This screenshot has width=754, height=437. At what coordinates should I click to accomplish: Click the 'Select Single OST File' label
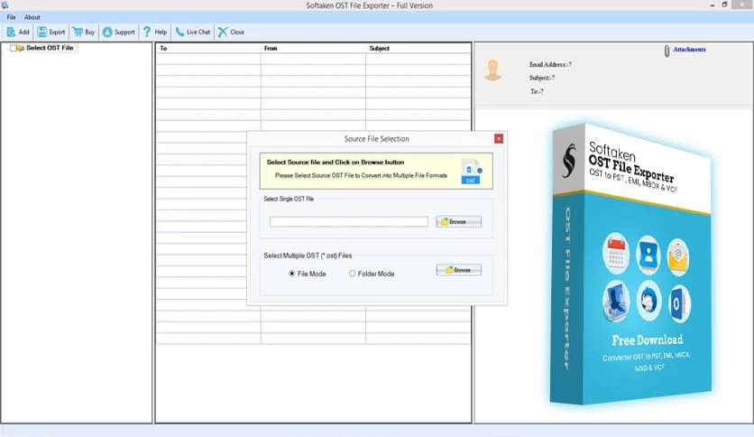point(289,199)
